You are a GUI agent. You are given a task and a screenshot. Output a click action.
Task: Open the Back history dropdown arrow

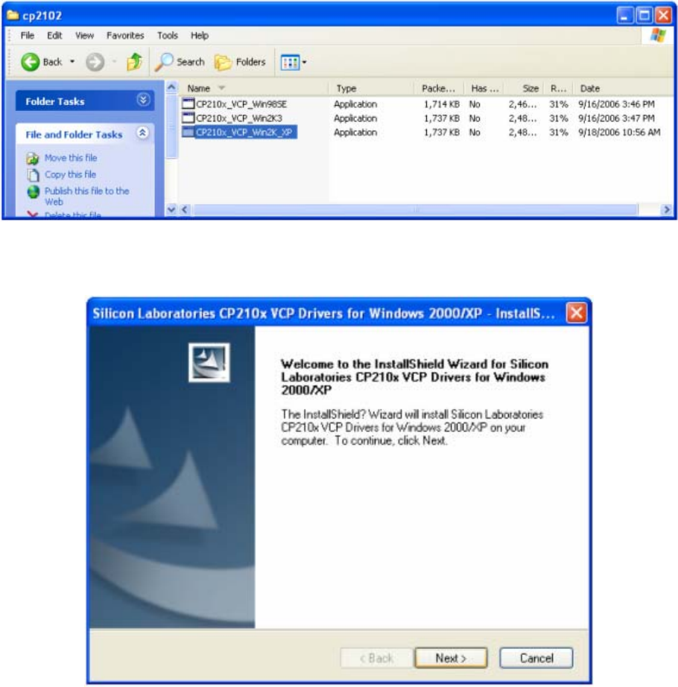pos(72,62)
